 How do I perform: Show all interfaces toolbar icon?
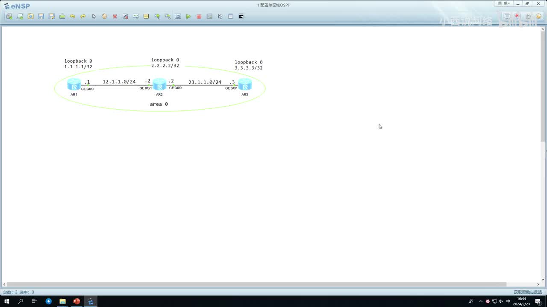[x=220, y=16]
